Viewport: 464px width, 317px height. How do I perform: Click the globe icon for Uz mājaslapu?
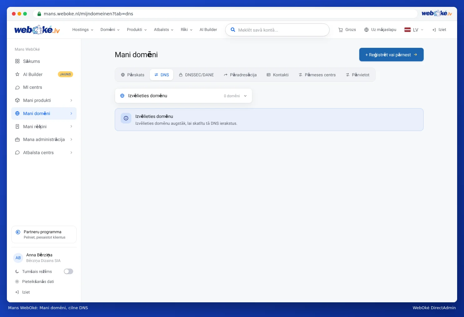point(366,30)
